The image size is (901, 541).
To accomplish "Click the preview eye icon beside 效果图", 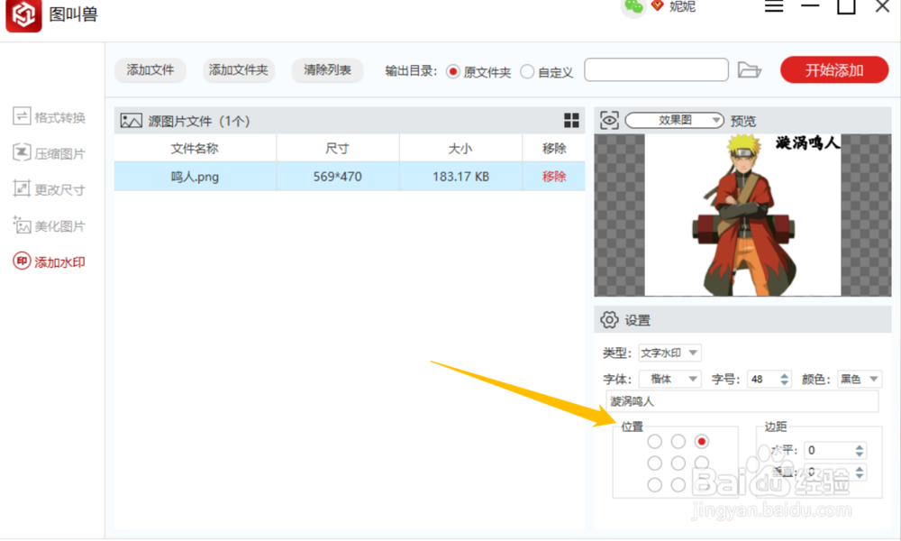I will pos(609,119).
